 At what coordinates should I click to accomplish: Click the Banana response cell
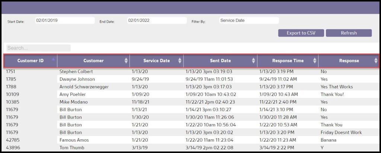click(328, 140)
